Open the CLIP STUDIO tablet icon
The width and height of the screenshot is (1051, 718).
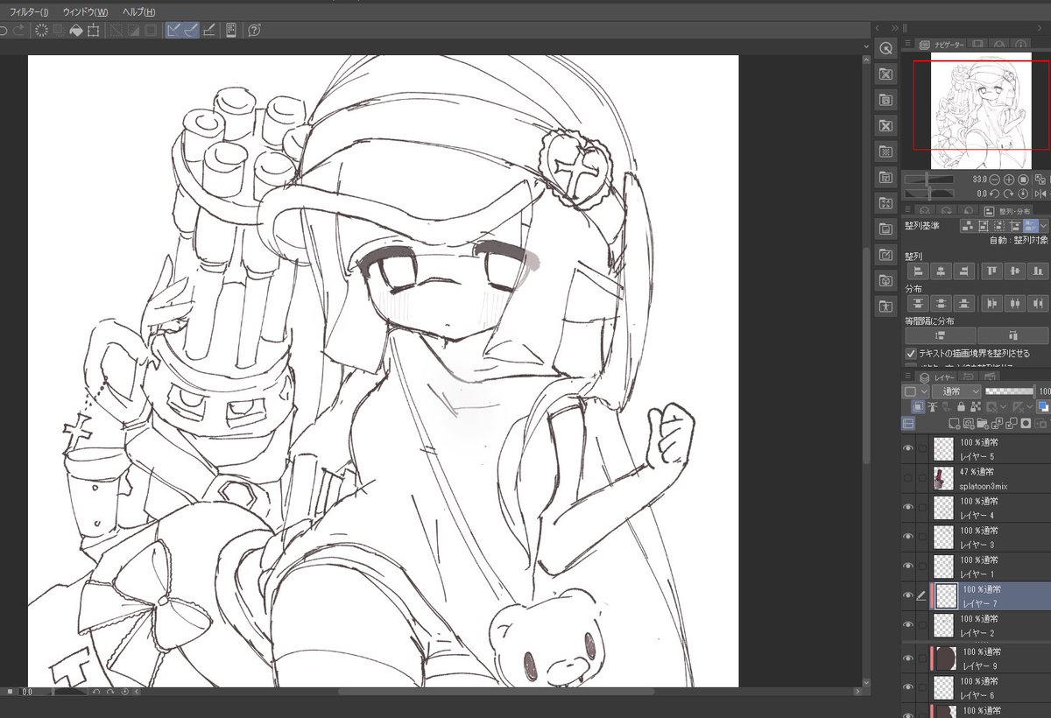point(231,30)
